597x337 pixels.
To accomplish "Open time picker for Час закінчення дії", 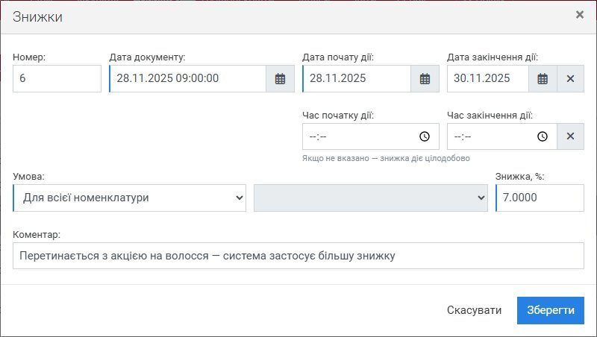I will coord(543,136).
